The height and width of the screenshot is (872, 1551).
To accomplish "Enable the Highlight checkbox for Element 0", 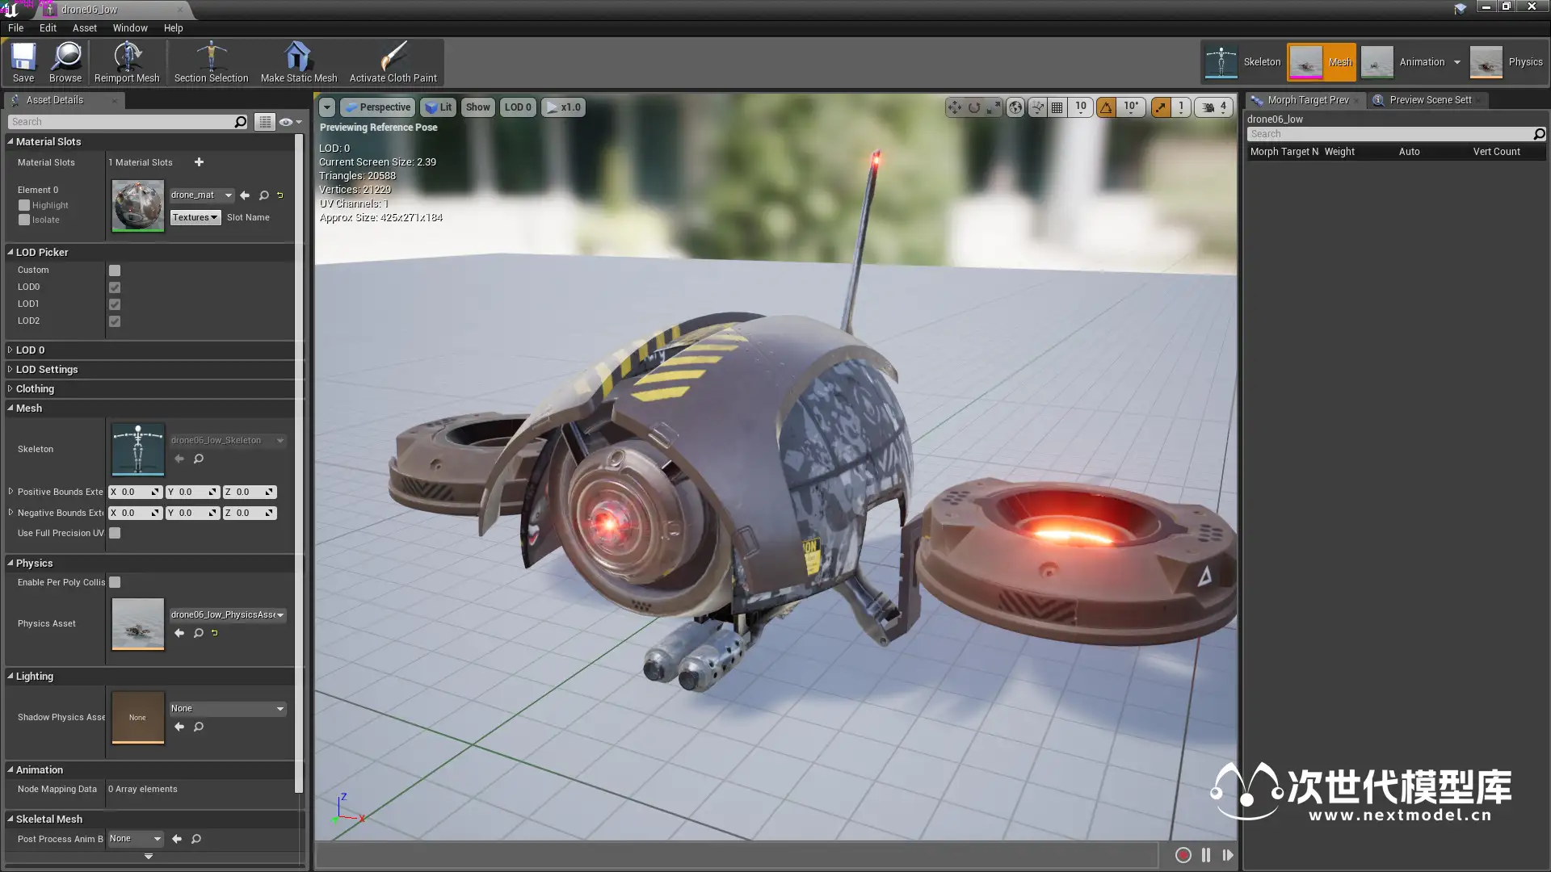I will [24, 205].
